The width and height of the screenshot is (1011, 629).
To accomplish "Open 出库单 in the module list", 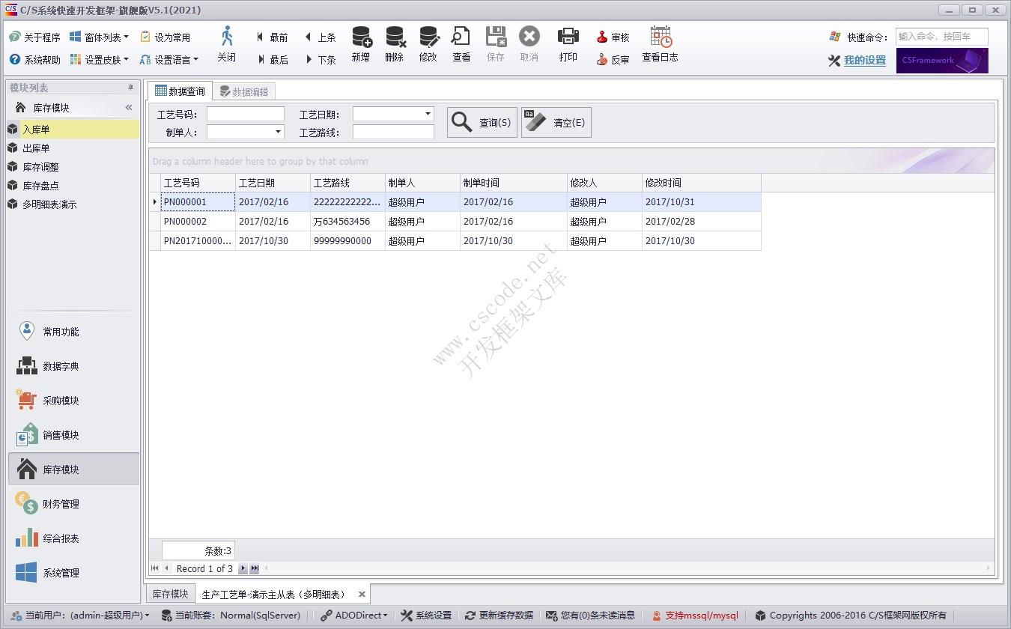I will 36,148.
